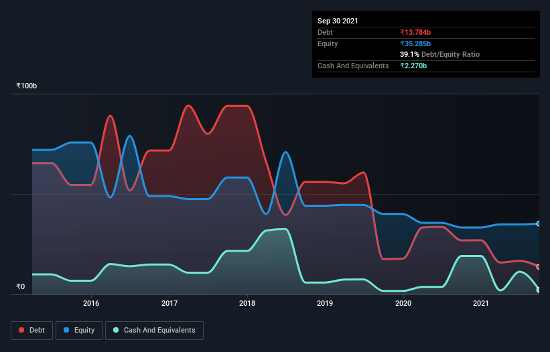The height and width of the screenshot is (352, 550).
Task: Select the 2016 x-axis label
Action: pyautogui.click(x=91, y=303)
